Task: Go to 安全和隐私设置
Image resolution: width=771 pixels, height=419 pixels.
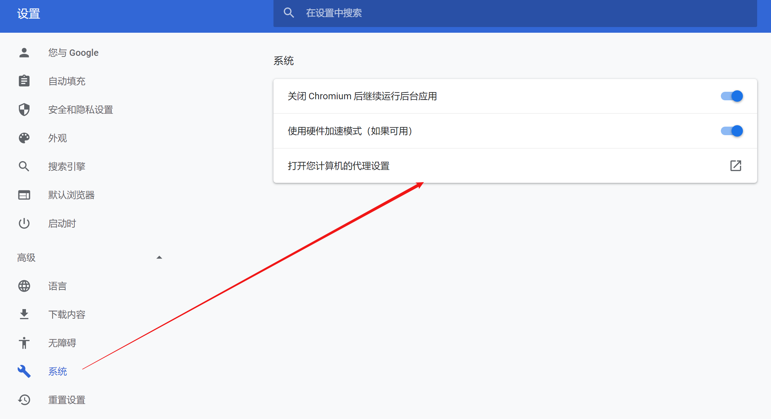Action: tap(81, 110)
